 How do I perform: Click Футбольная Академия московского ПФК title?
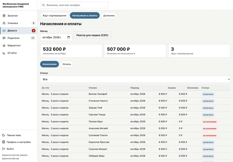16,5
